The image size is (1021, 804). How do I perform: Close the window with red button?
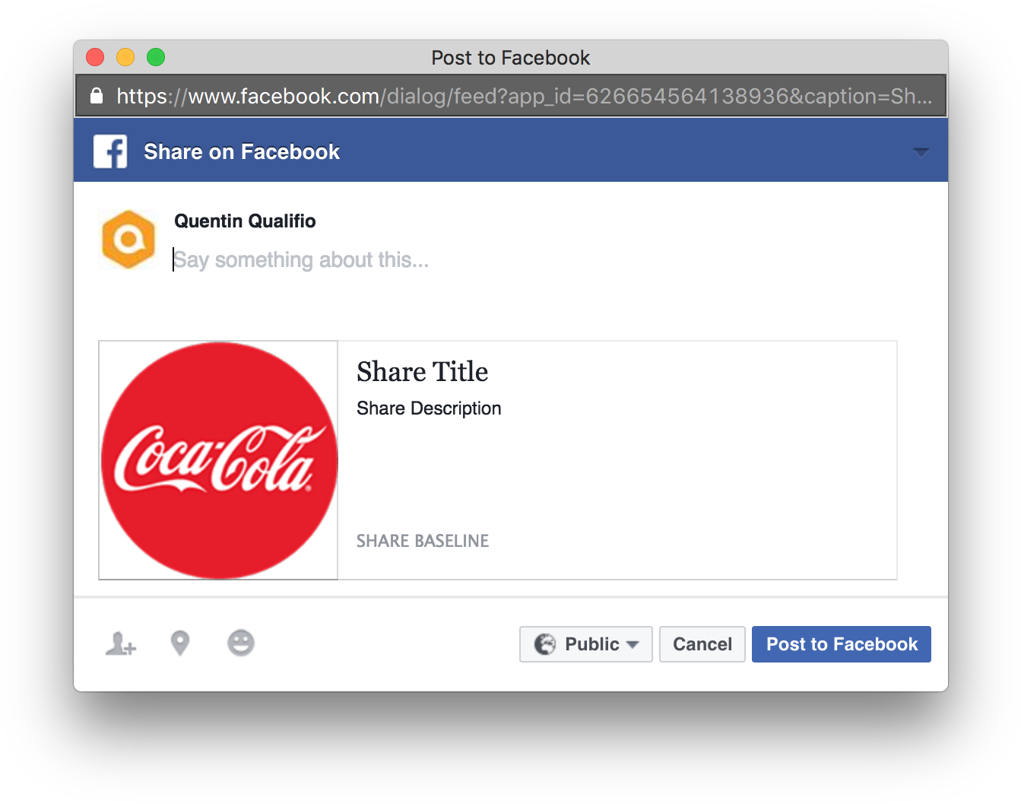tap(95, 57)
